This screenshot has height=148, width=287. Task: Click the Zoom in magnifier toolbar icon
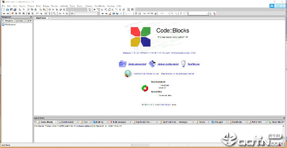pos(172,13)
